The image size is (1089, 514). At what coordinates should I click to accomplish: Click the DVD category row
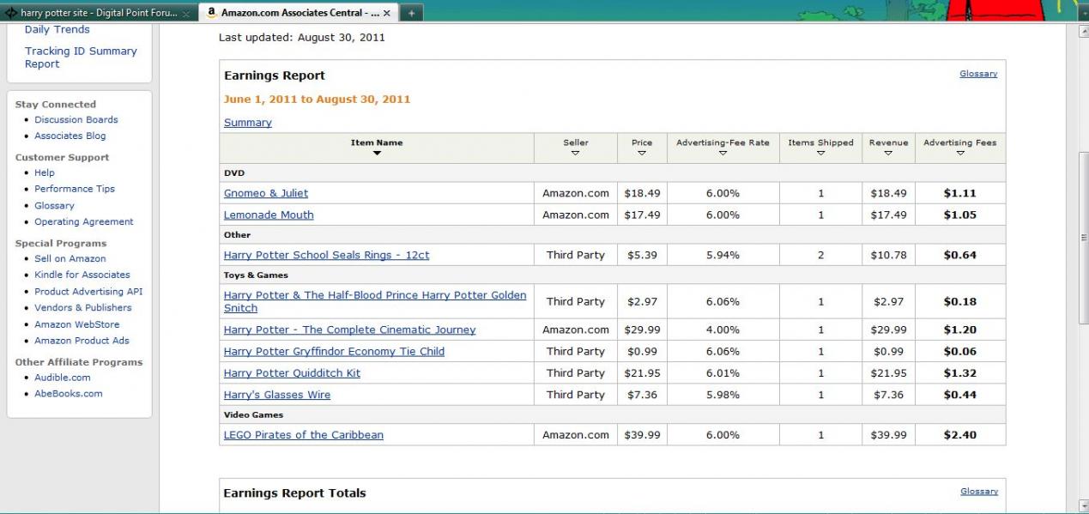[612, 173]
